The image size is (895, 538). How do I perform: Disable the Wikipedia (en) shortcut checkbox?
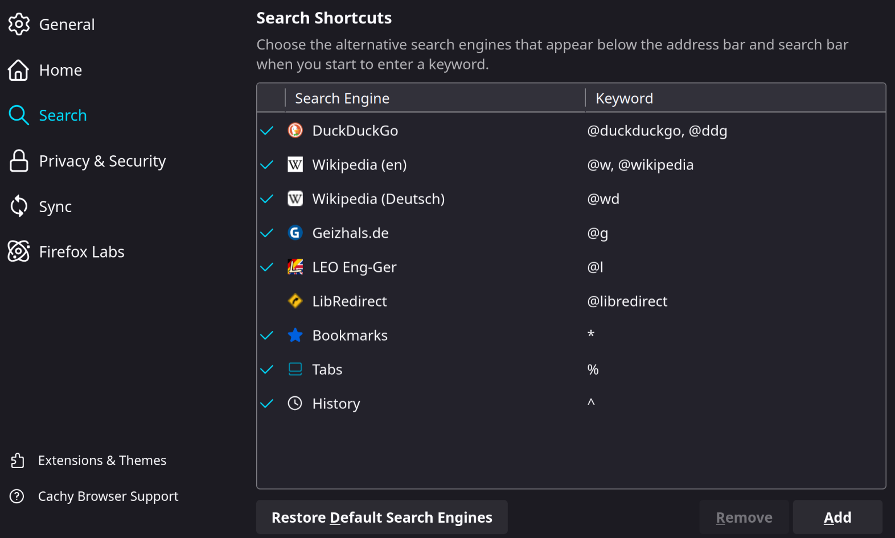(267, 164)
